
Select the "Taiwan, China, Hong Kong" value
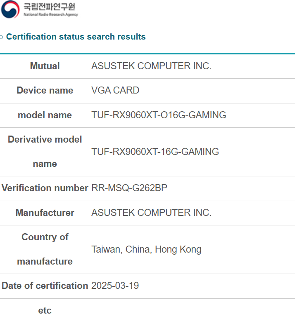click(146, 250)
